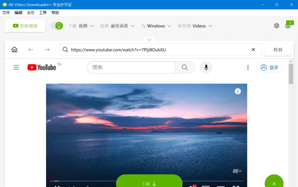
Task: Activate YouTube voice search microphone
Action: coord(206,68)
